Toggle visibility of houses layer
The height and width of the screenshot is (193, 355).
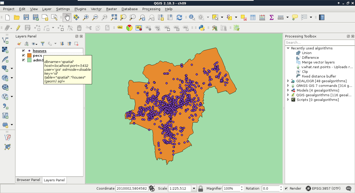click(x=23, y=51)
